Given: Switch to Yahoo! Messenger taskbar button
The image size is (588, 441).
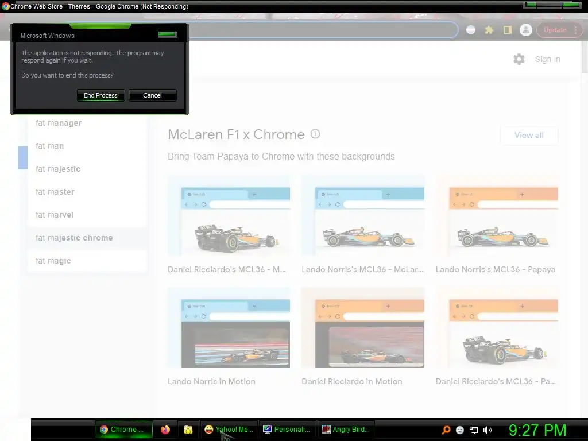Looking at the screenshot, I should click(229, 430).
